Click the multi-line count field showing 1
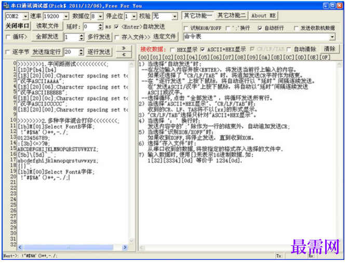Viewport: 349px width, 263px height. pyautogui.click(x=72, y=37)
